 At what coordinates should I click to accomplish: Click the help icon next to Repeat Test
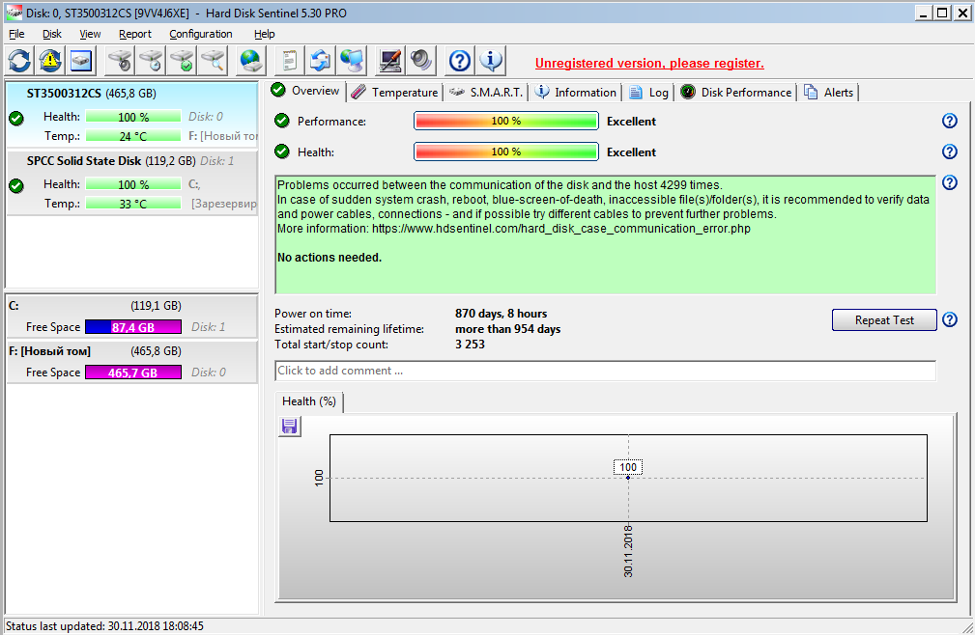[950, 319]
